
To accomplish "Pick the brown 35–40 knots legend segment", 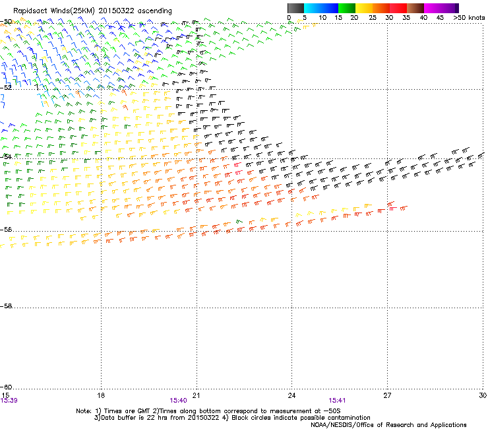I will 415,8.
